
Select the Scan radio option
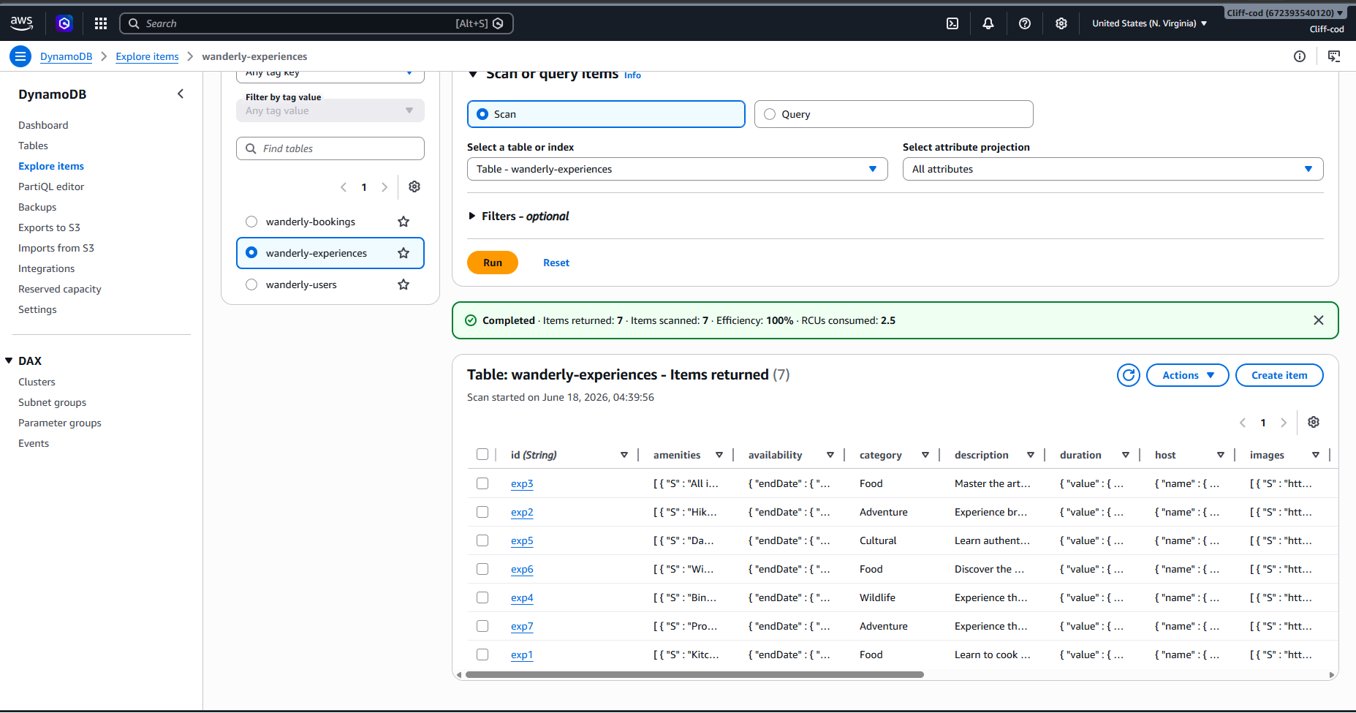coord(482,114)
